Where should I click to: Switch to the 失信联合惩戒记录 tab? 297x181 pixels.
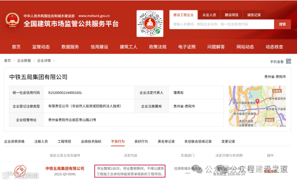coord(198,141)
